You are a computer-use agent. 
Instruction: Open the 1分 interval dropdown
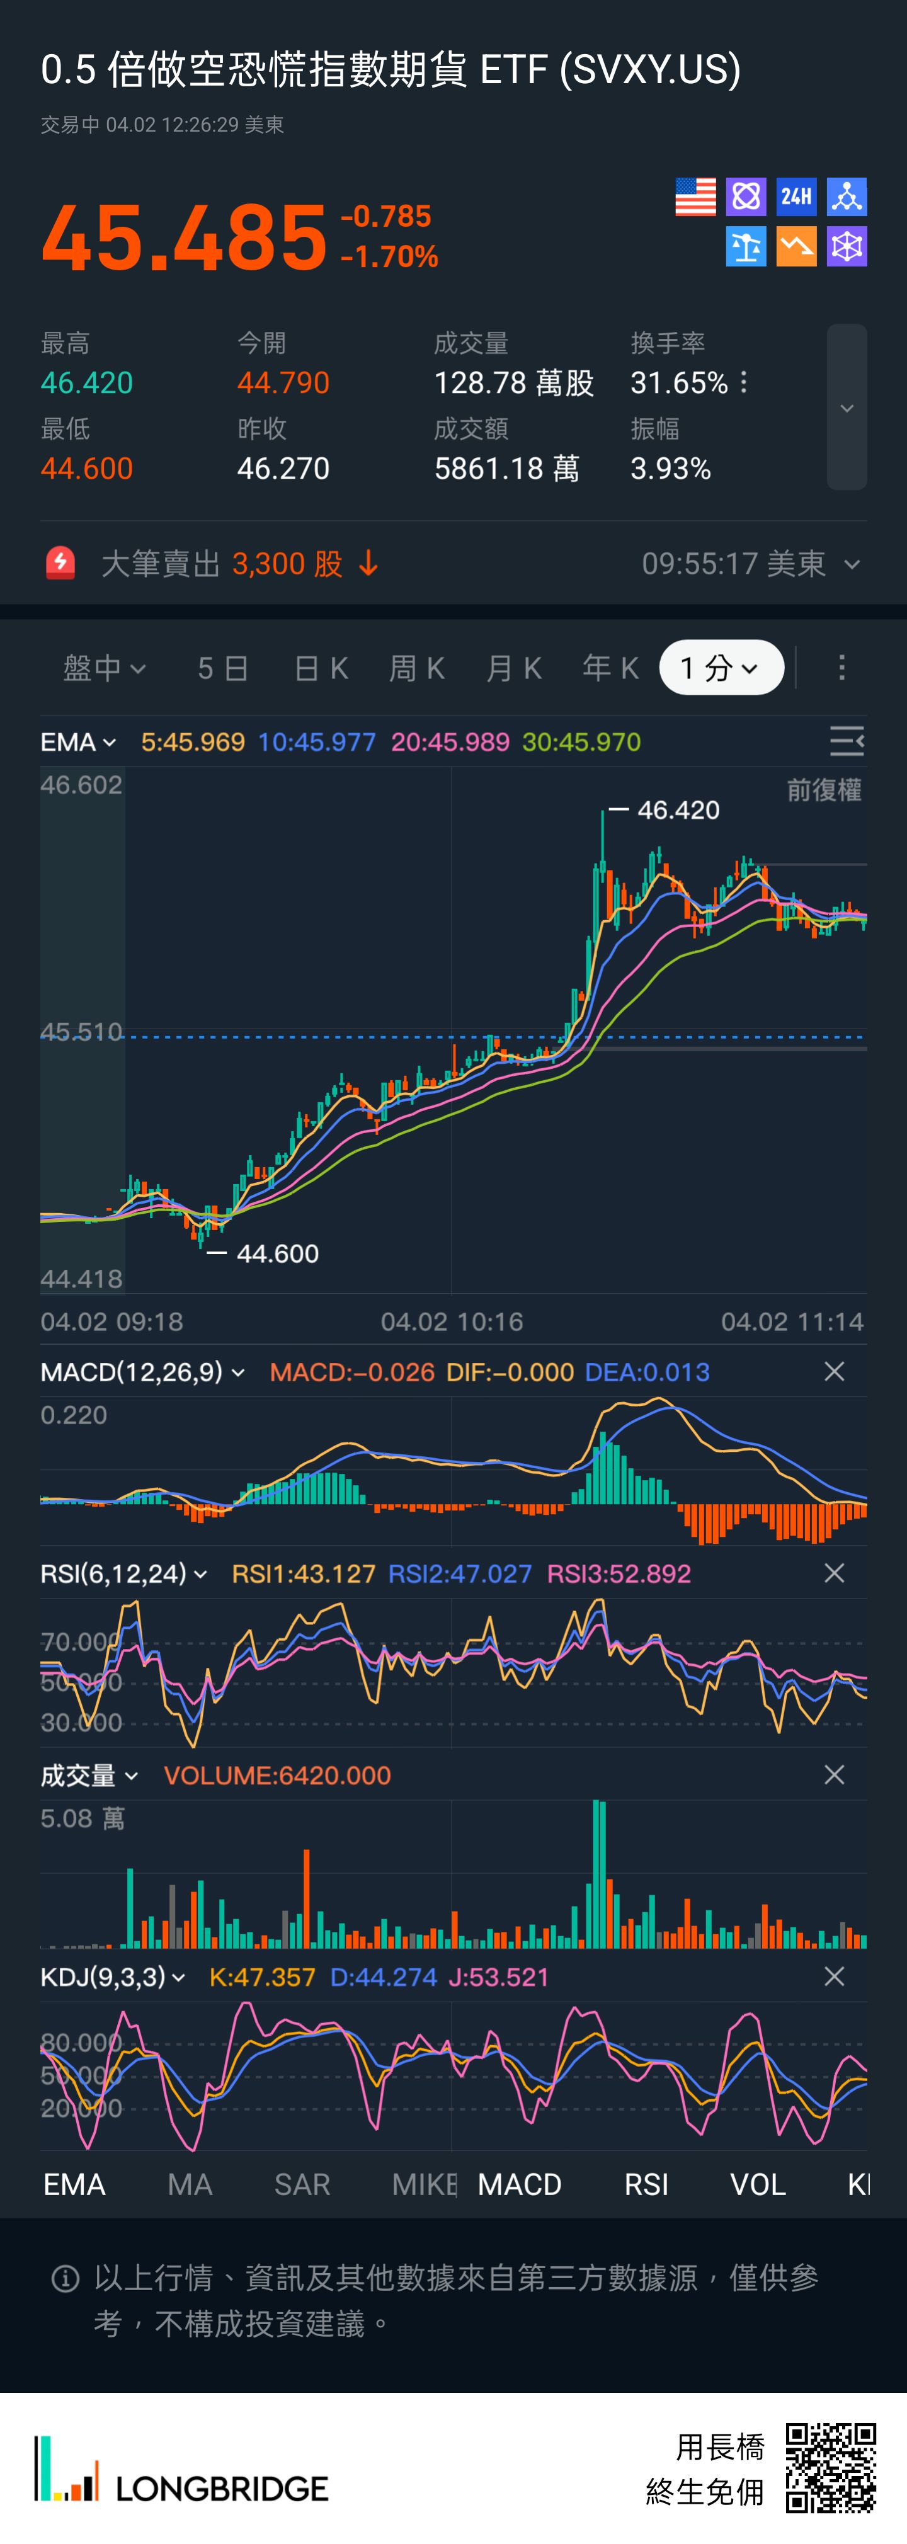721,668
